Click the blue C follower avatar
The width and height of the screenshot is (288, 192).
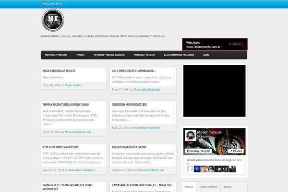(x=197, y=169)
